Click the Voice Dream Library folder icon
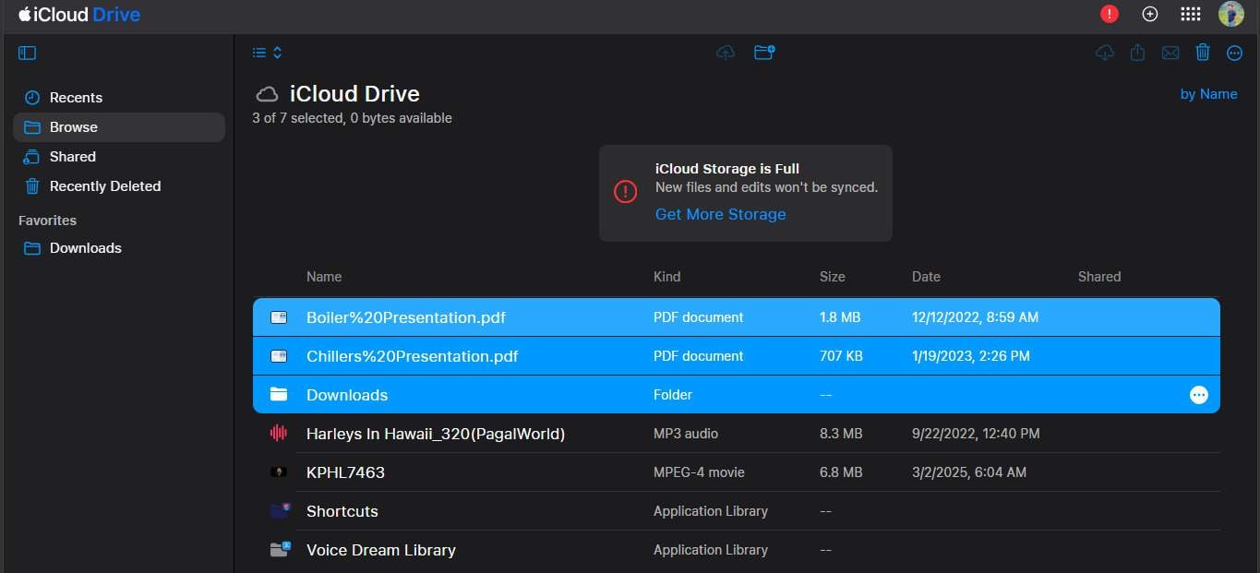1260x573 pixels. (280, 549)
